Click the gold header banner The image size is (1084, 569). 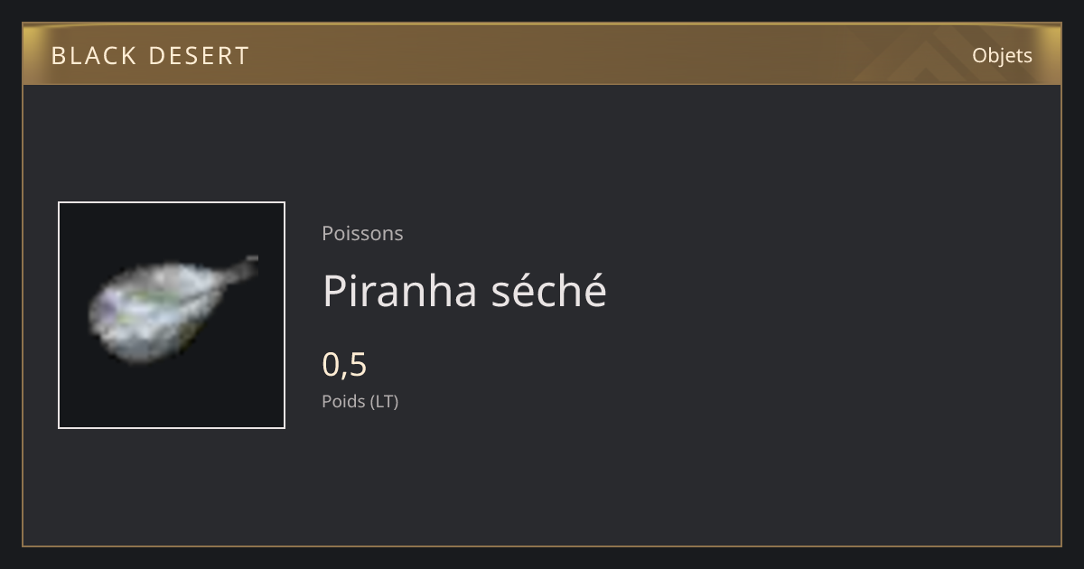click(x=542, y=54)
